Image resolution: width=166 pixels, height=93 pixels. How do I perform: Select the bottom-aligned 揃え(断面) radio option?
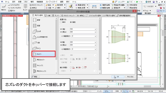[71, 67]
